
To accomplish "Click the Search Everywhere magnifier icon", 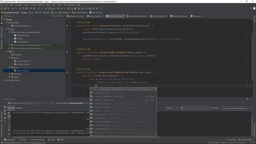I will point(251,8).
